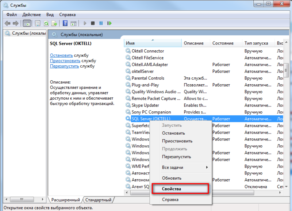Select the Plug-and-Play service row
Screen dimensions: 292x211
(x=204, y=85)
